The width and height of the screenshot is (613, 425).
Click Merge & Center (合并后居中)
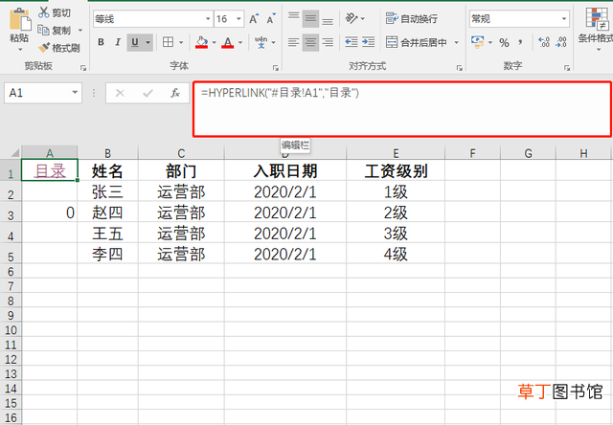tap(416, 42)
